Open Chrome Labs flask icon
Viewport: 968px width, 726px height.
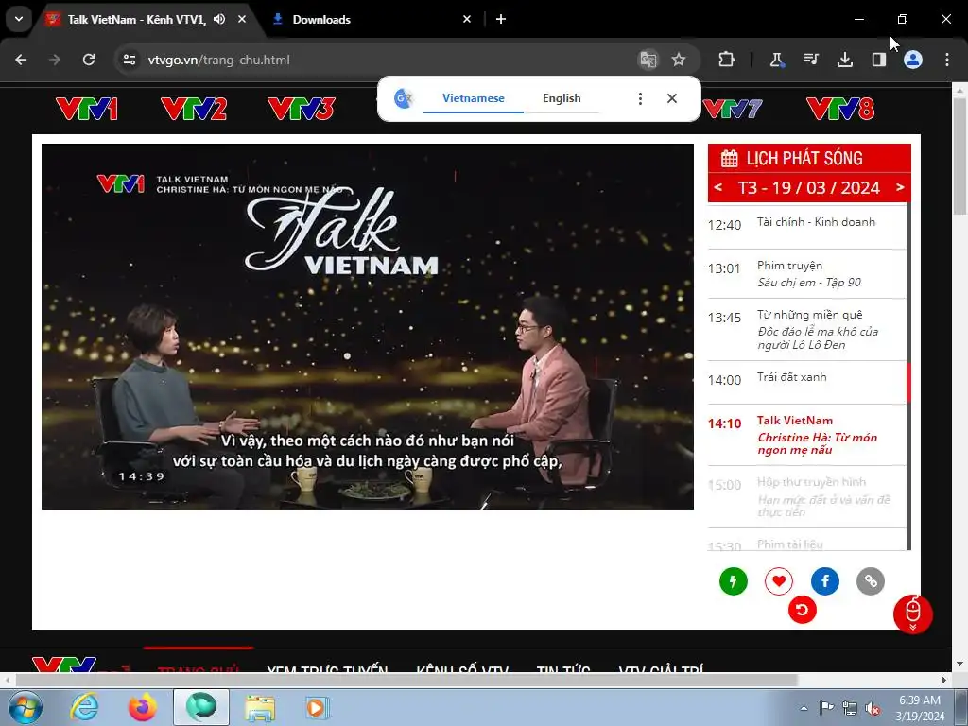pyautogui.click(x=776, y=60)
